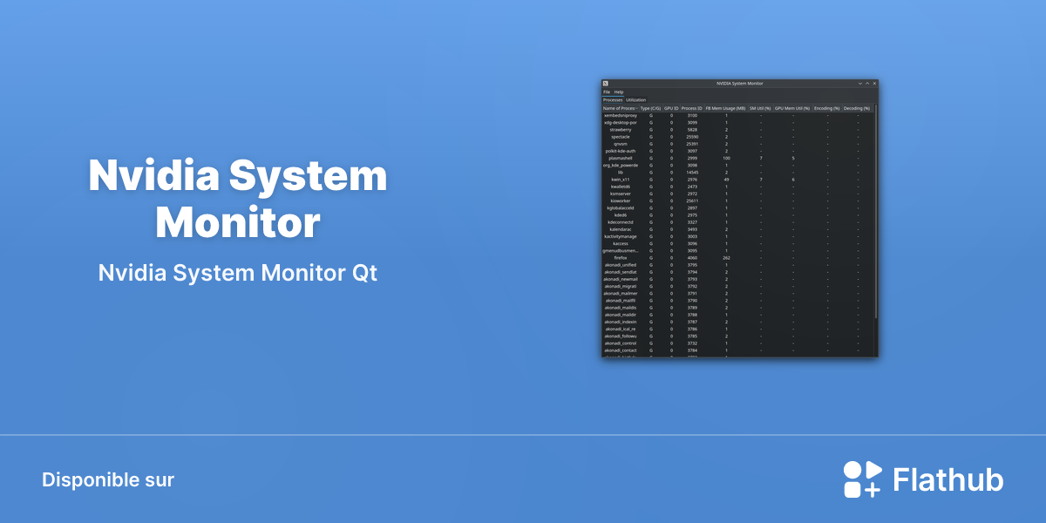This screenshot has width=1046, height=523.
Task: Select the kactivitymanage process row
Action: 737,236
